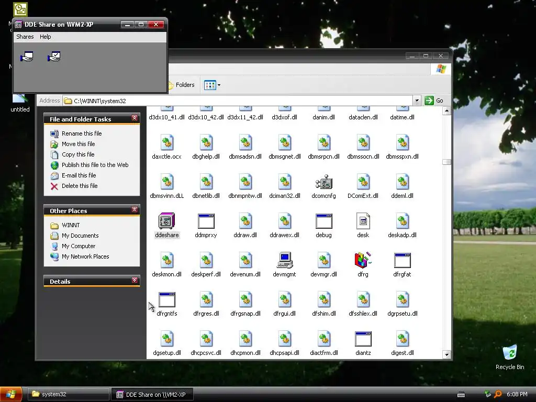
Task: Click the scroll up arrow in file list
Action: point(446,111)
